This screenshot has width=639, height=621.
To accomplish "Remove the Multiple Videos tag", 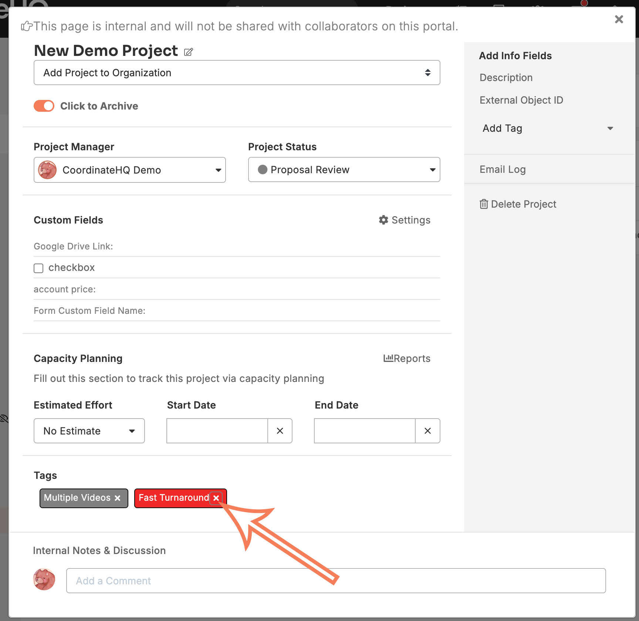I will click(118, 498).
